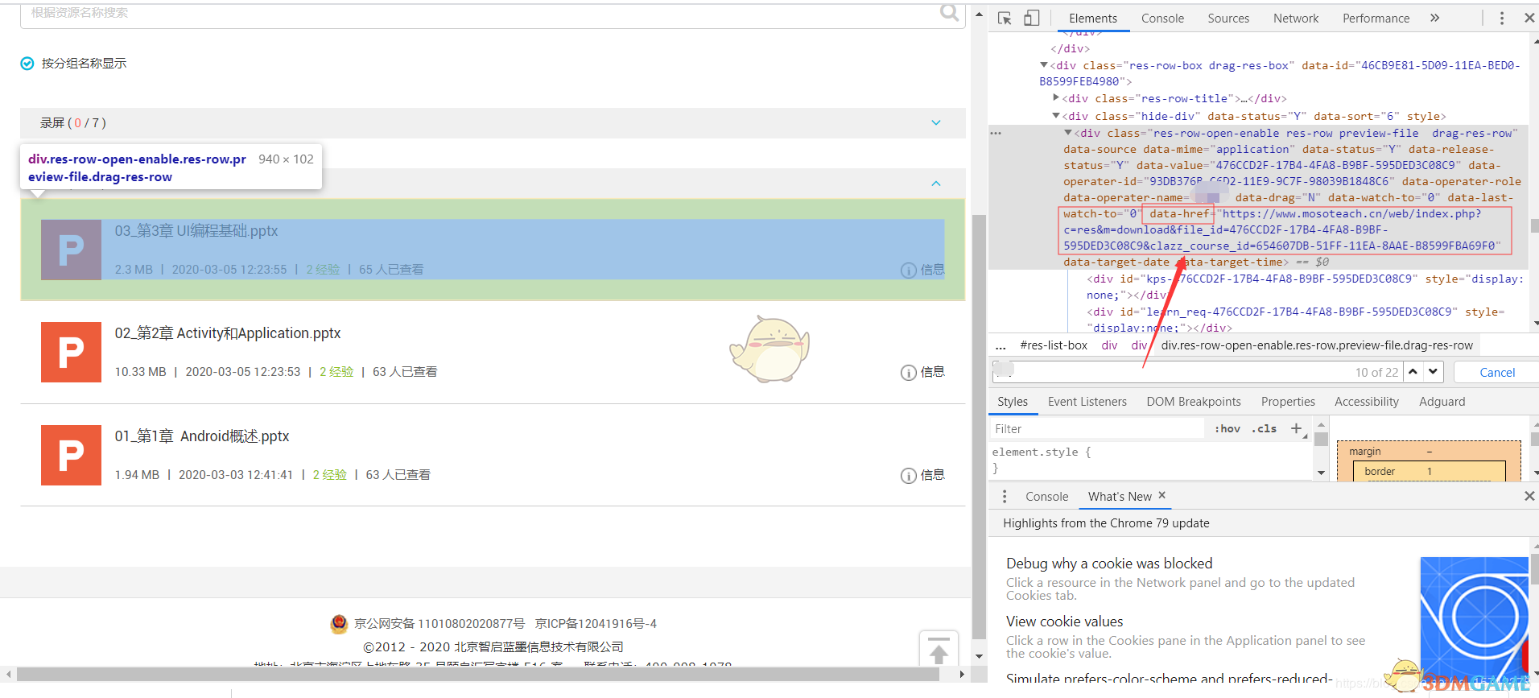Image resolution: width=1539 pixels, height=698 pixels.
Task: Switch to the Styles pane
Action: click(1013, 402)
